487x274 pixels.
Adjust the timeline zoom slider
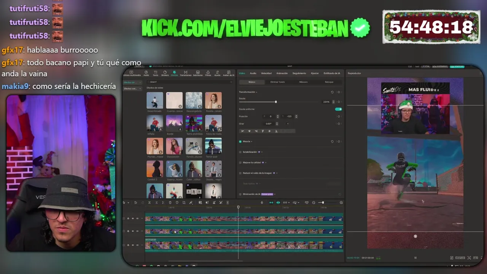pyautogui.click(x=323, y=202)
